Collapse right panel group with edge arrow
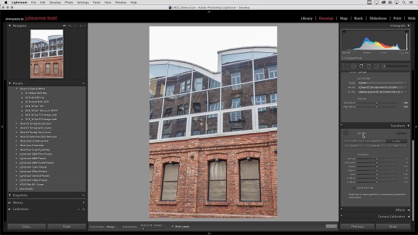Image resolution: width=418 pixels, height=235 pixels. point(417,127)
